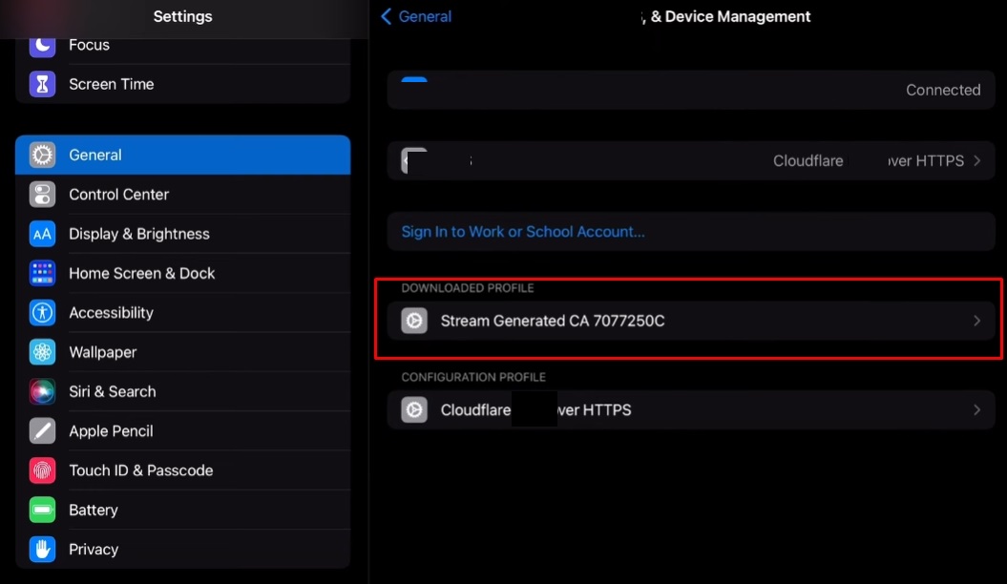Click the Siri & Search icon

click(x=42, y=391)
